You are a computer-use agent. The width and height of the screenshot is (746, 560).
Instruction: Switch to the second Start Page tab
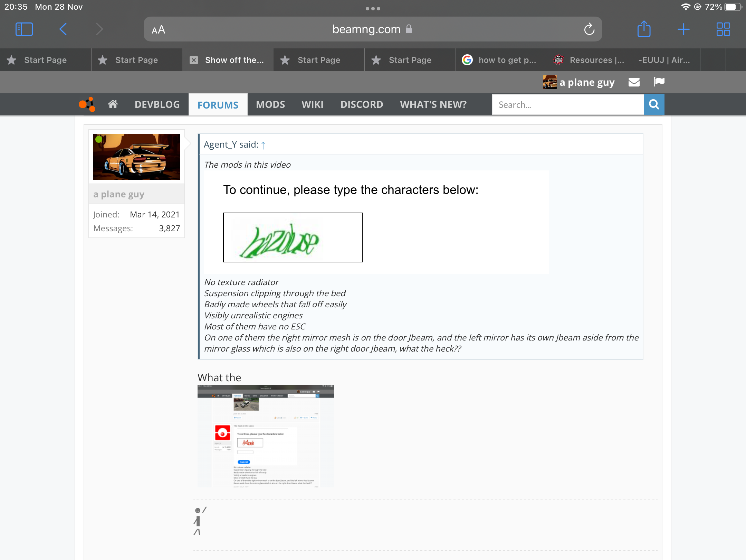(137, 60)
